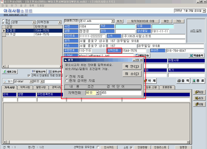Open the date picker dropdown at top right
The image size is (207, 149).
coord(204,11)
